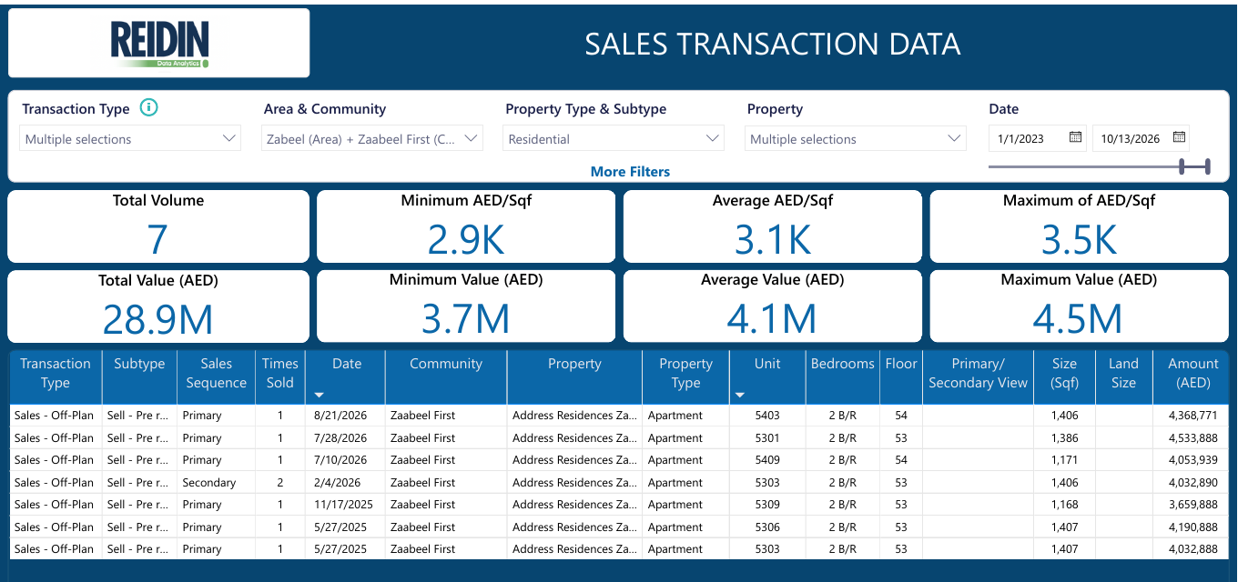Click the size cell 1,386
Image resolution: width=1238 pixels, height=582 pixels.
click(x=1064, y=437)
